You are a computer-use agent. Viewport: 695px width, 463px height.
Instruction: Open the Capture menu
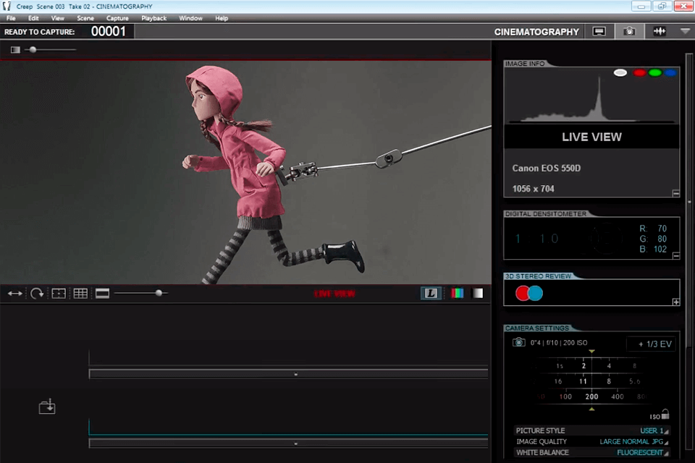click(117, 18)
